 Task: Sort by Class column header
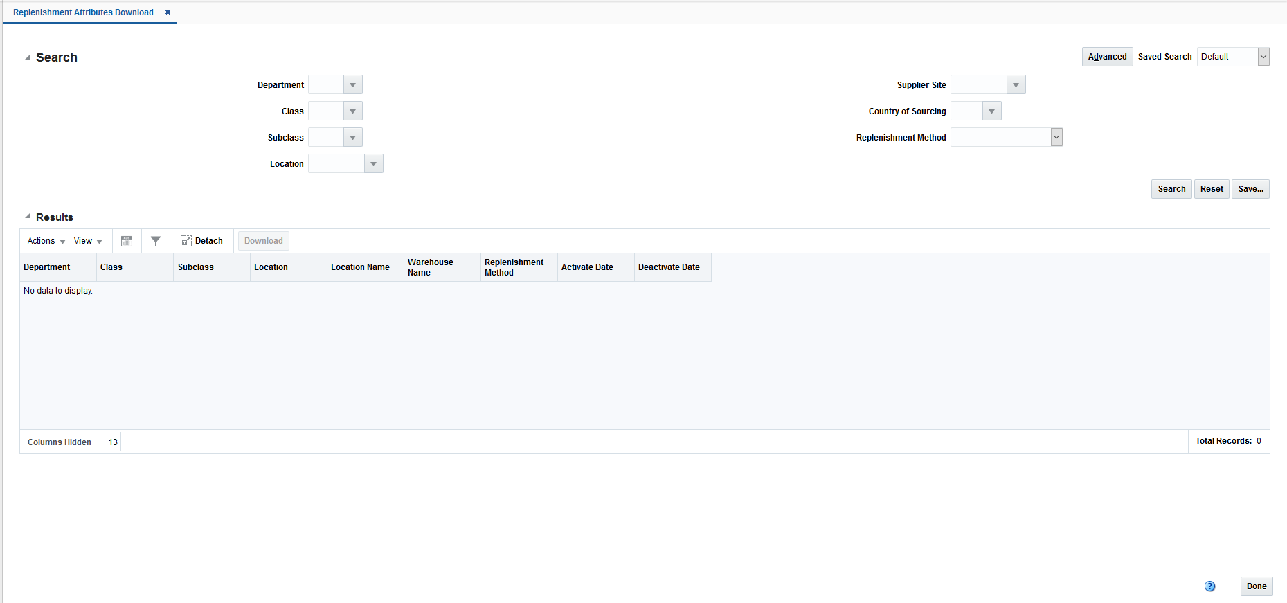click(x=135, y=267)
